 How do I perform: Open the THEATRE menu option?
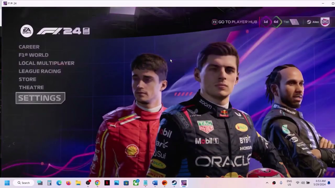(x=31, y=87)
